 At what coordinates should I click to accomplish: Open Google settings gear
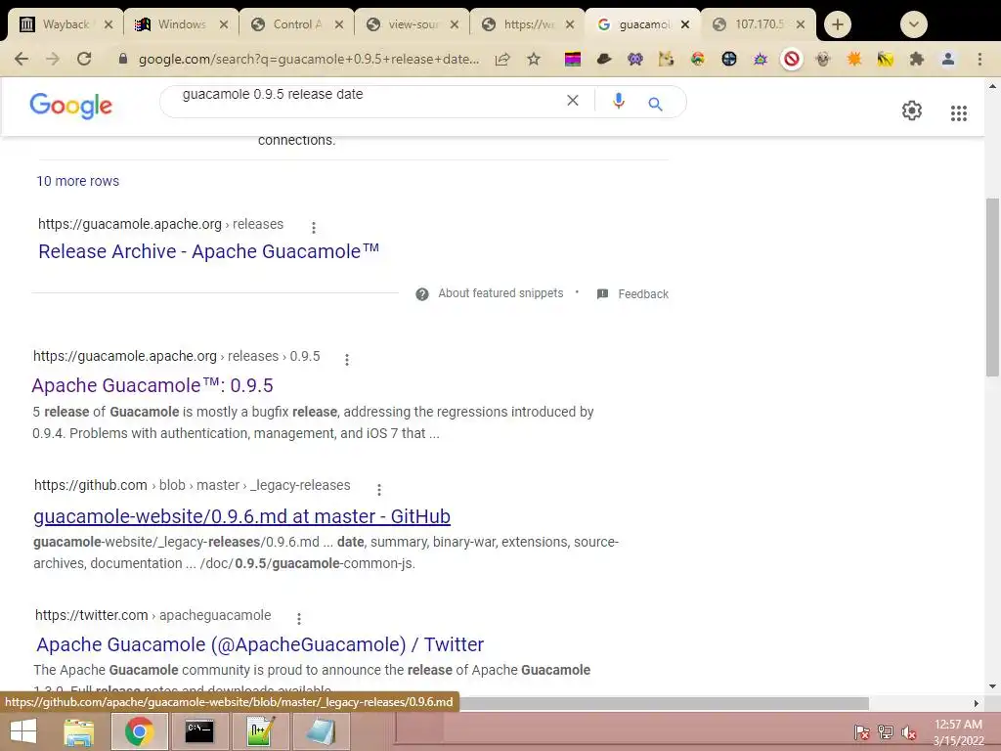[912, 110]
